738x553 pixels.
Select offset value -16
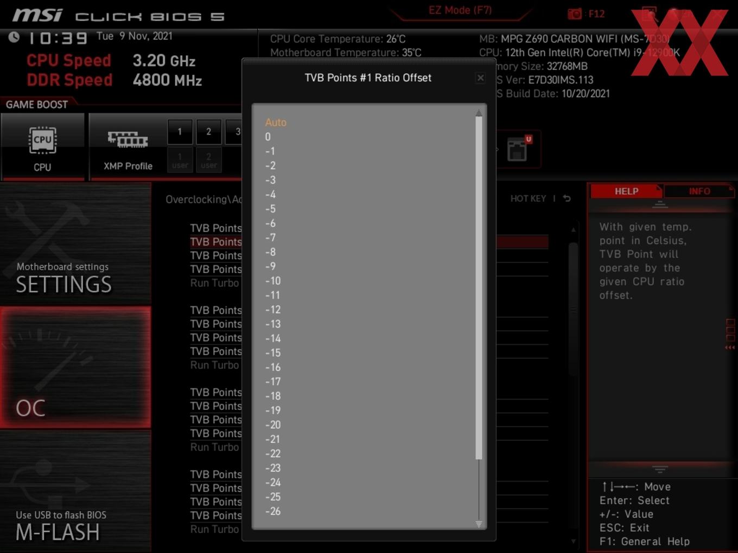click(273, 367)
